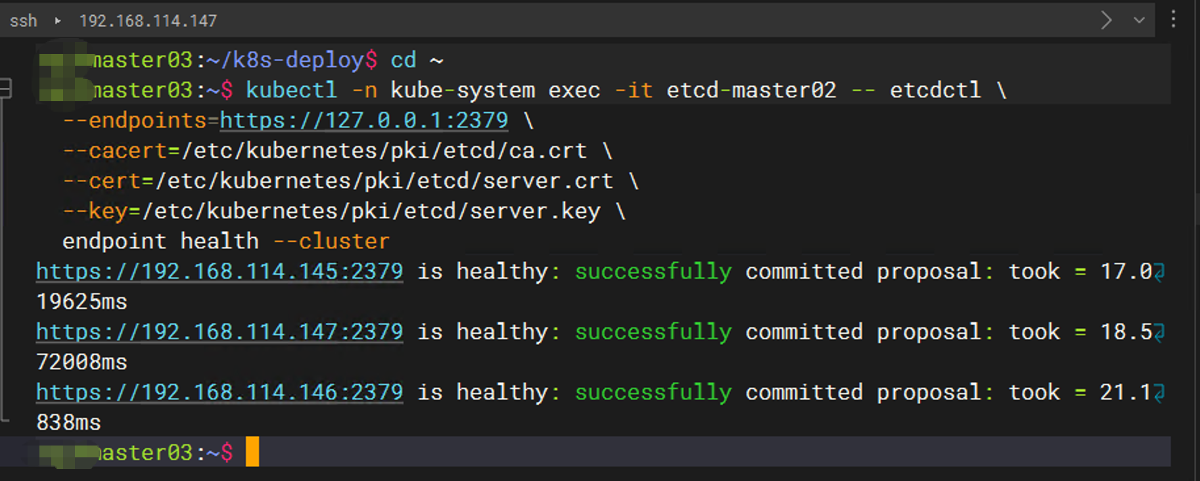Click the kubectl command word
Viewport: 1200px width, 481px height.
(x=292, y=90)
